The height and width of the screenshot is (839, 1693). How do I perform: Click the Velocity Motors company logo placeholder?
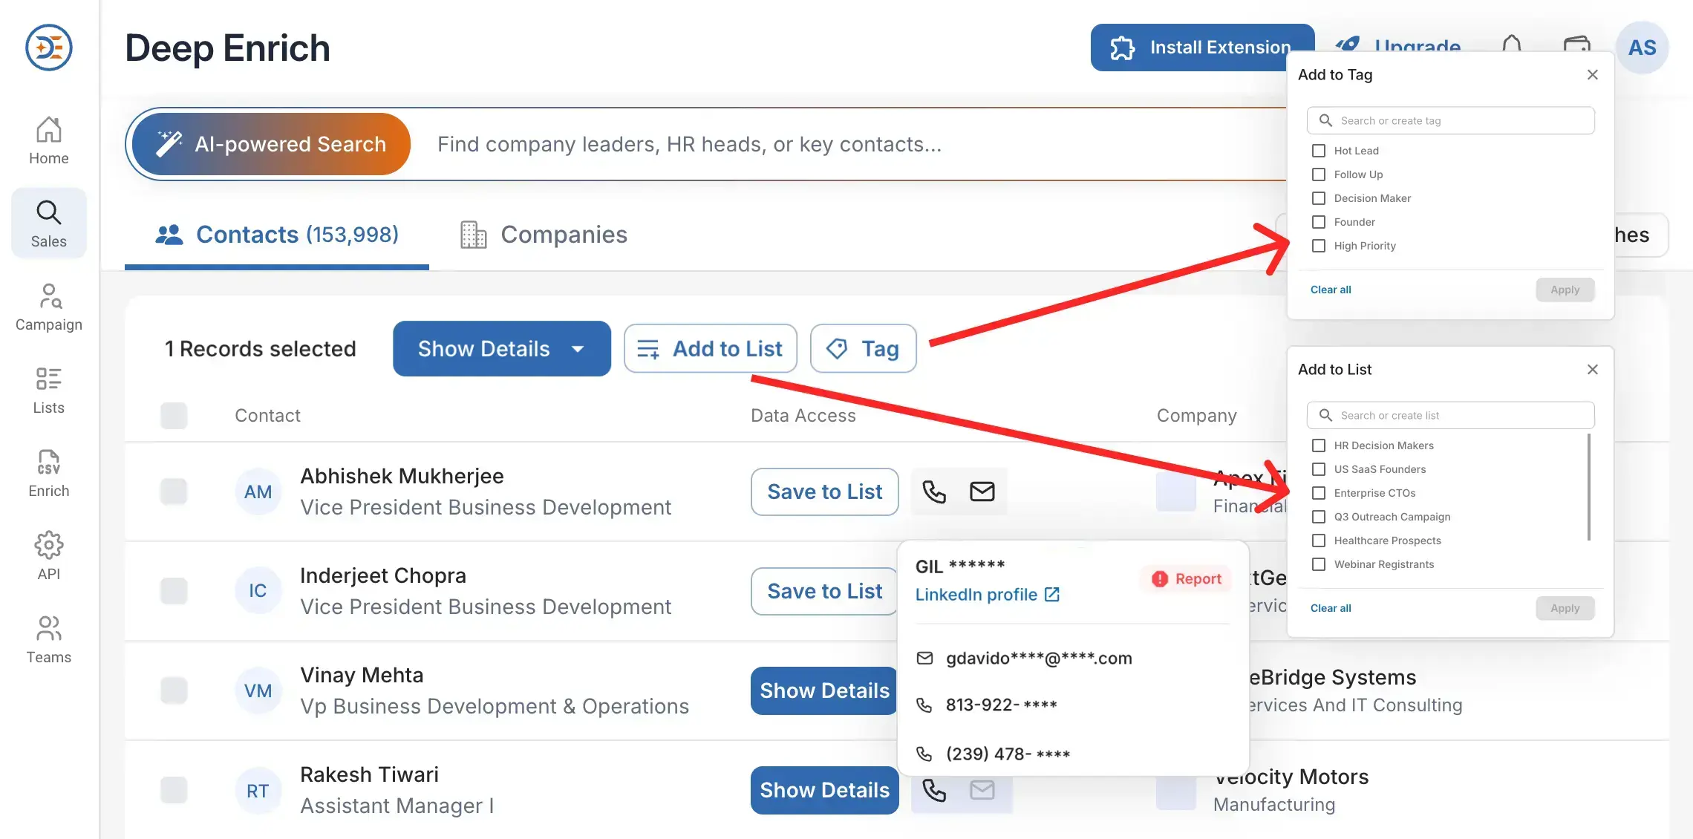click(1176, 791)
